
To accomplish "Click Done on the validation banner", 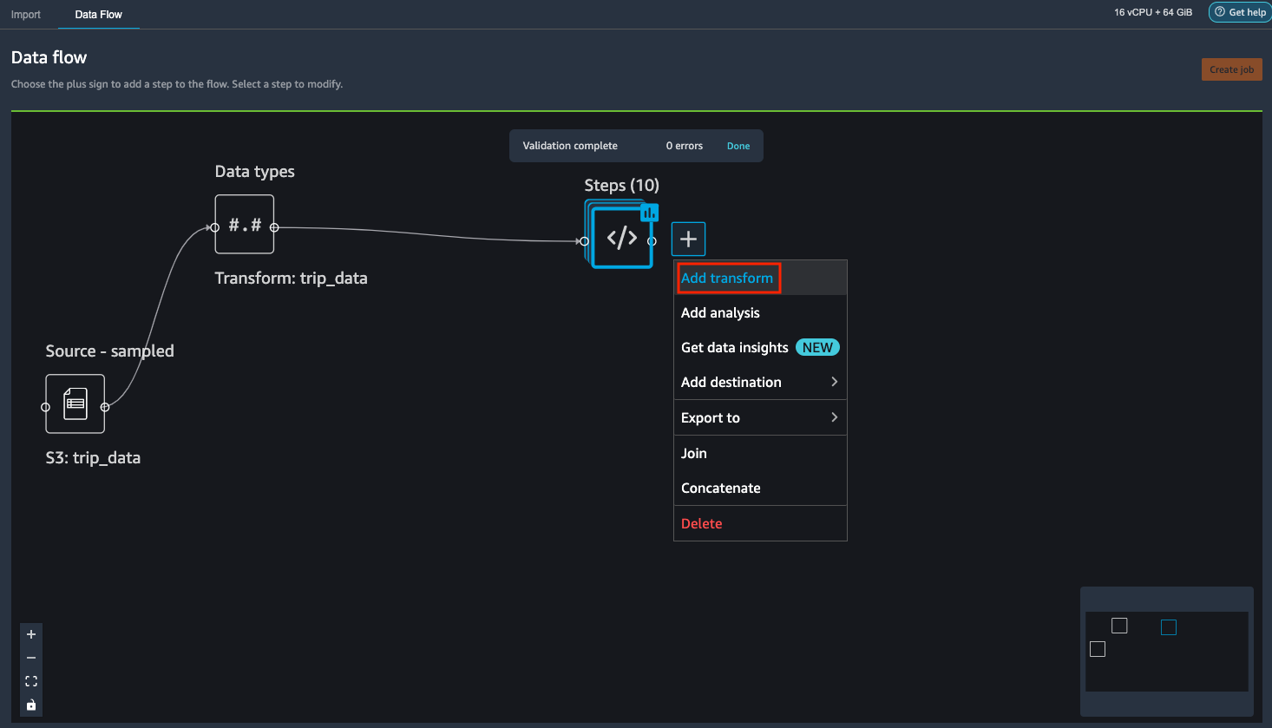I will point(738,145).
